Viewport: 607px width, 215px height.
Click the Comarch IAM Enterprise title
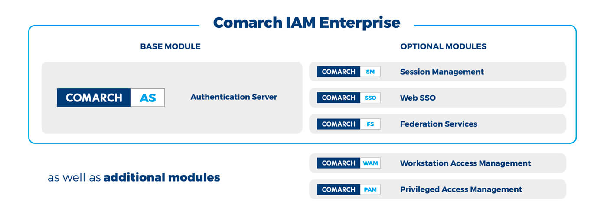click(x=307, y=23)
